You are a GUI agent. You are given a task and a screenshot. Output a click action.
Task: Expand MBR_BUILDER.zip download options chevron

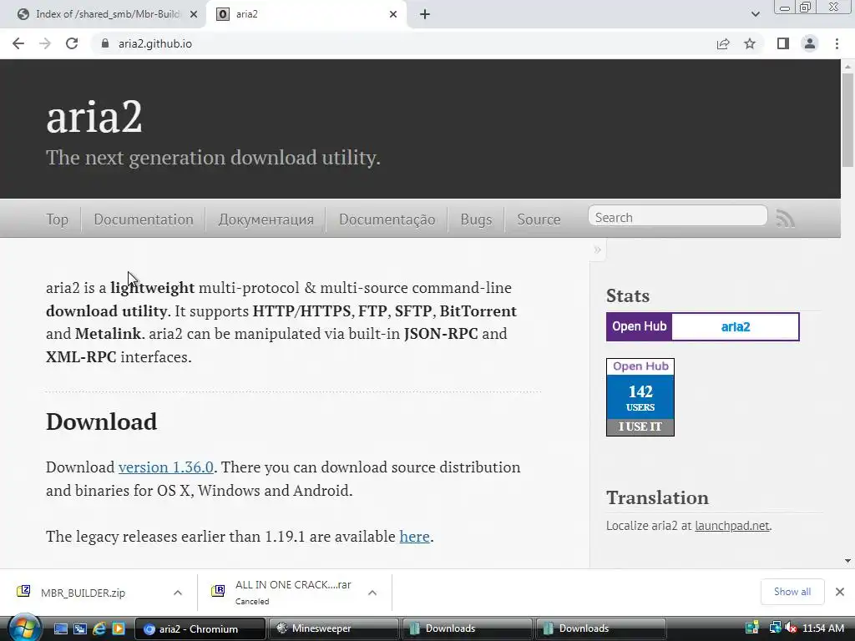point(178,593)
